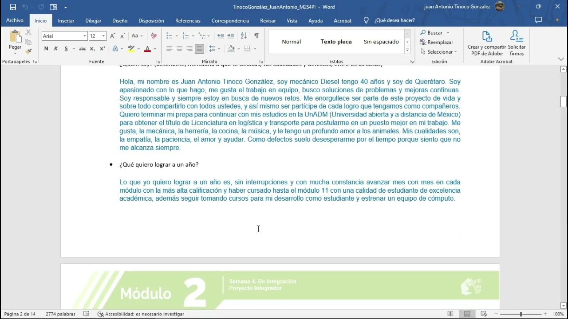The image size is (568, 319).
Task: Click 2774 palabras word count
Action: tap(60, 314)
